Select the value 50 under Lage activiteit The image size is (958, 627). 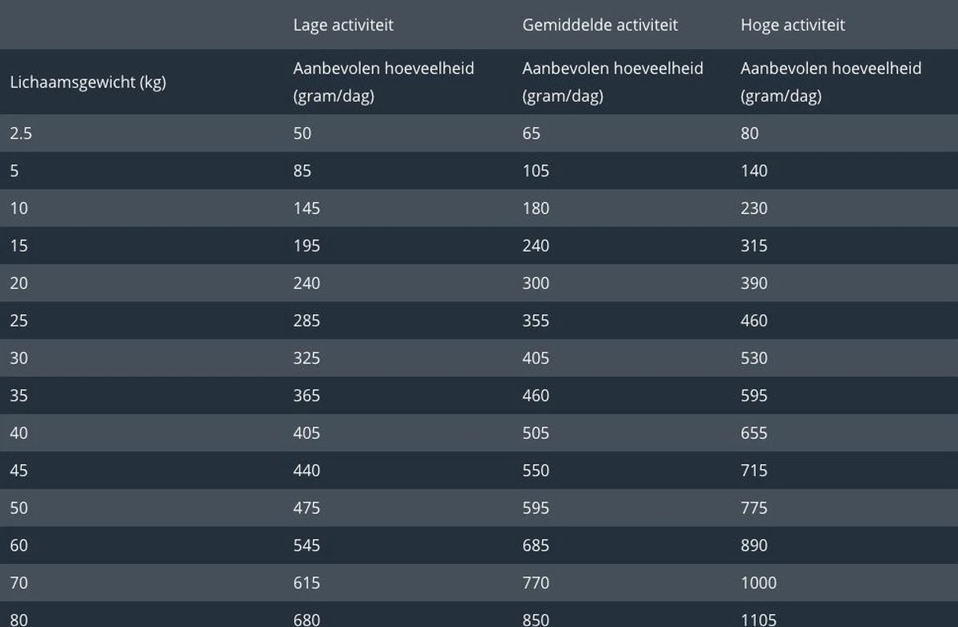303,133
